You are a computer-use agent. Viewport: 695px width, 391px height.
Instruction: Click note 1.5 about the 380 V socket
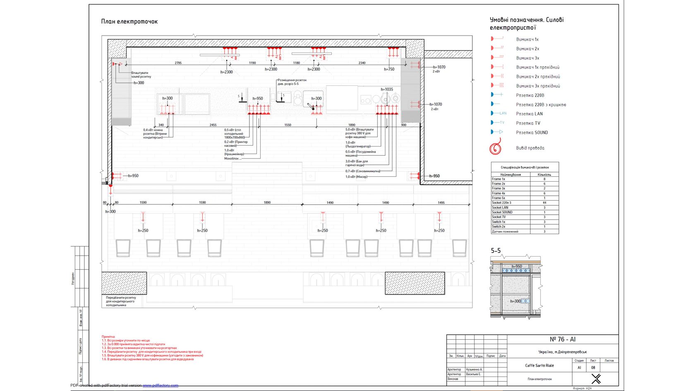pyautogui.click(x=153, y=355)
